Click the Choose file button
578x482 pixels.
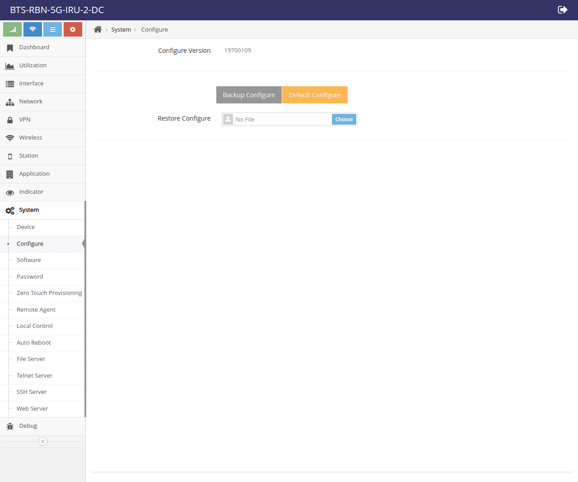tap(344, 119)
